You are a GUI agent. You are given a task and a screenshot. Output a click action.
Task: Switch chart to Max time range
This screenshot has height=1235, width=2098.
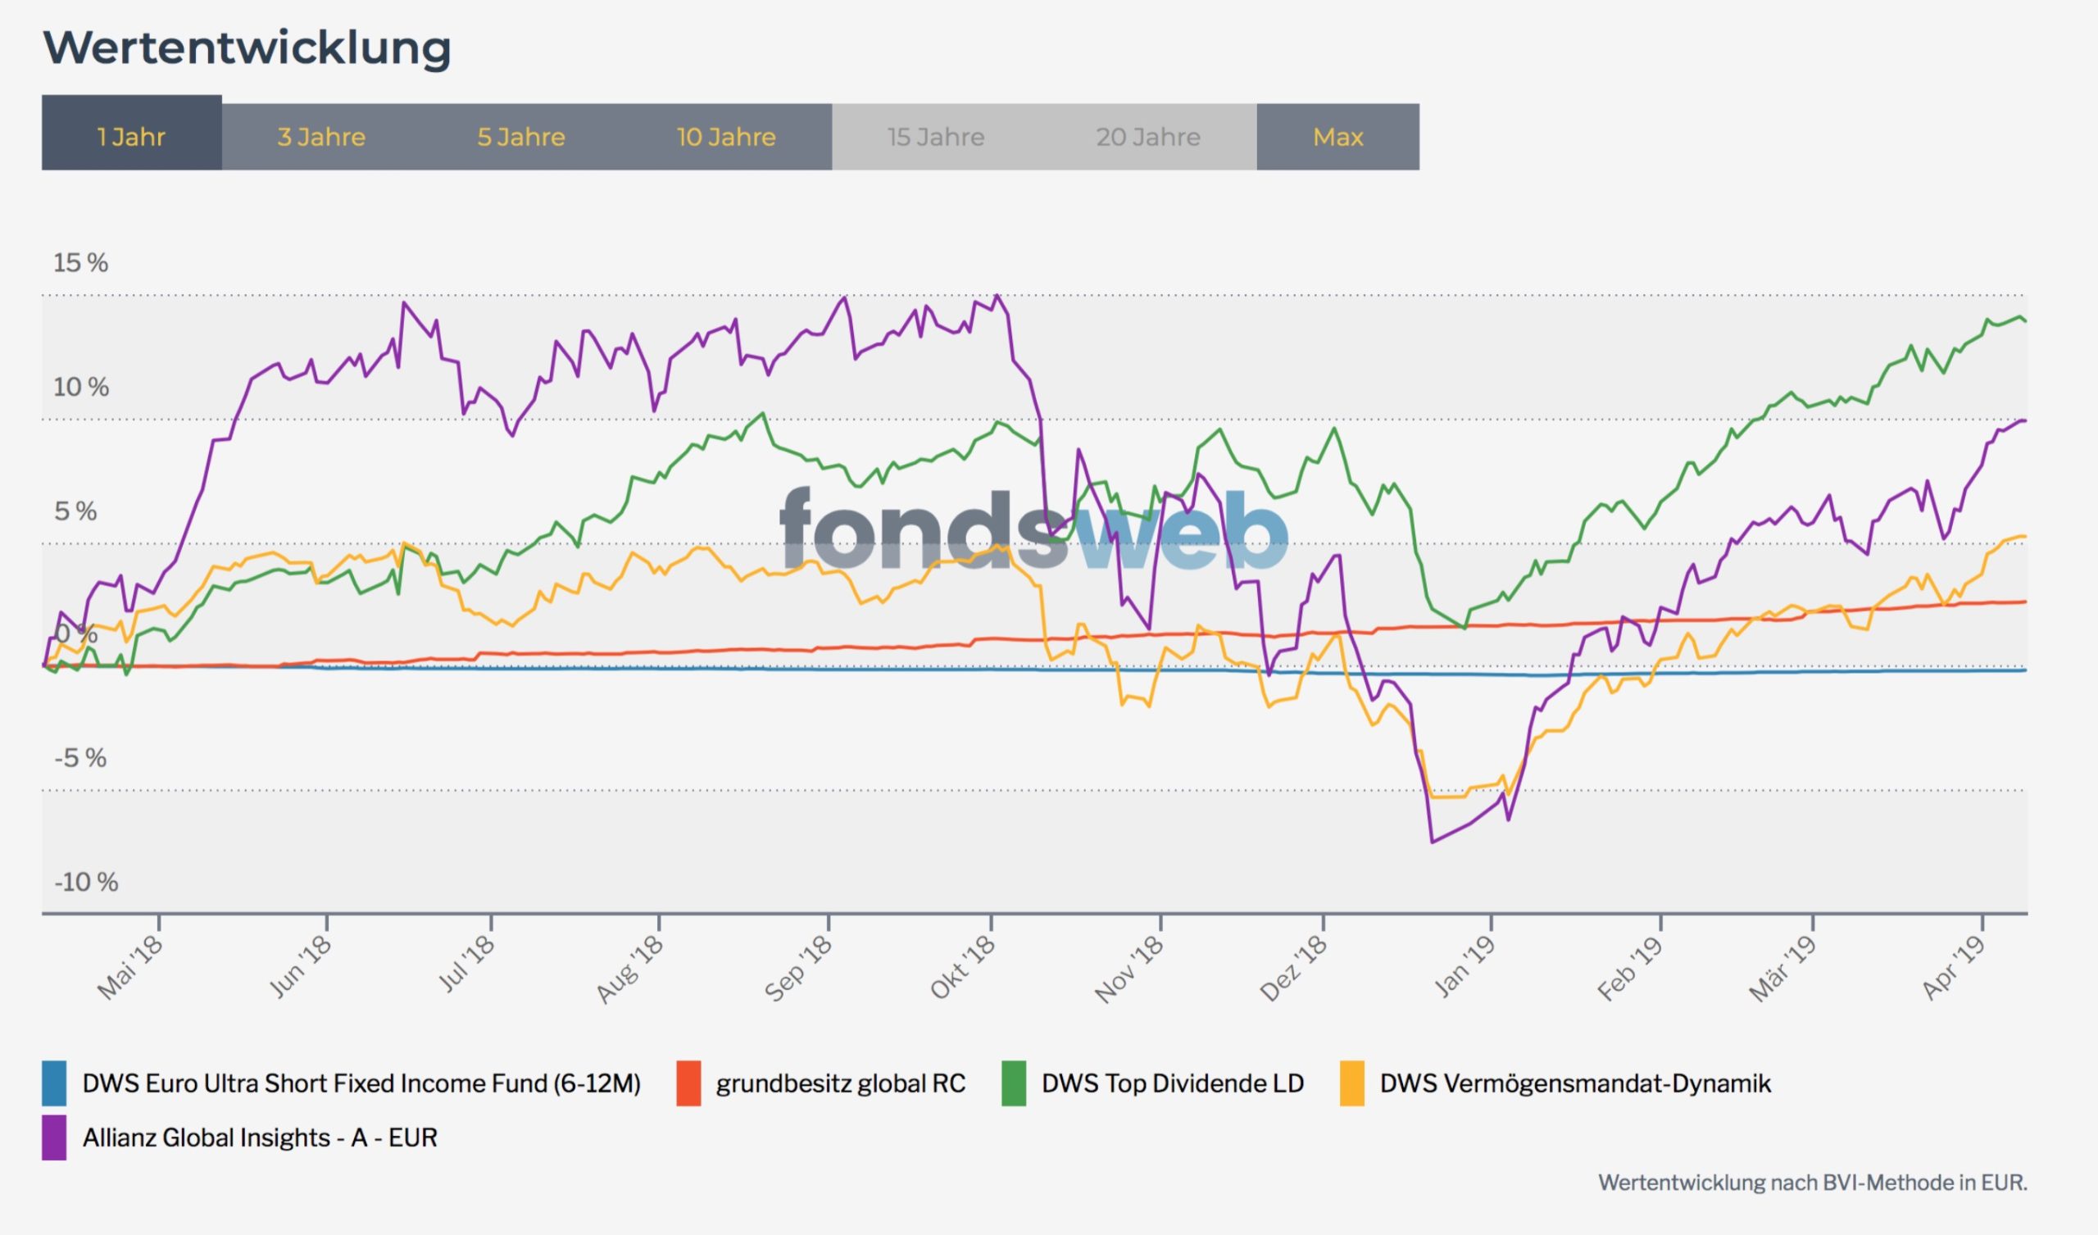[x=1338, y=137]
